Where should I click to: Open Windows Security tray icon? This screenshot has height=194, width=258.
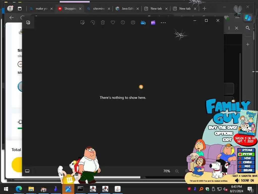[x=207, y=189]
